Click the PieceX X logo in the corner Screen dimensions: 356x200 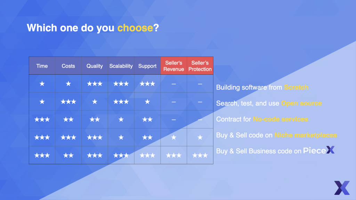342,188
